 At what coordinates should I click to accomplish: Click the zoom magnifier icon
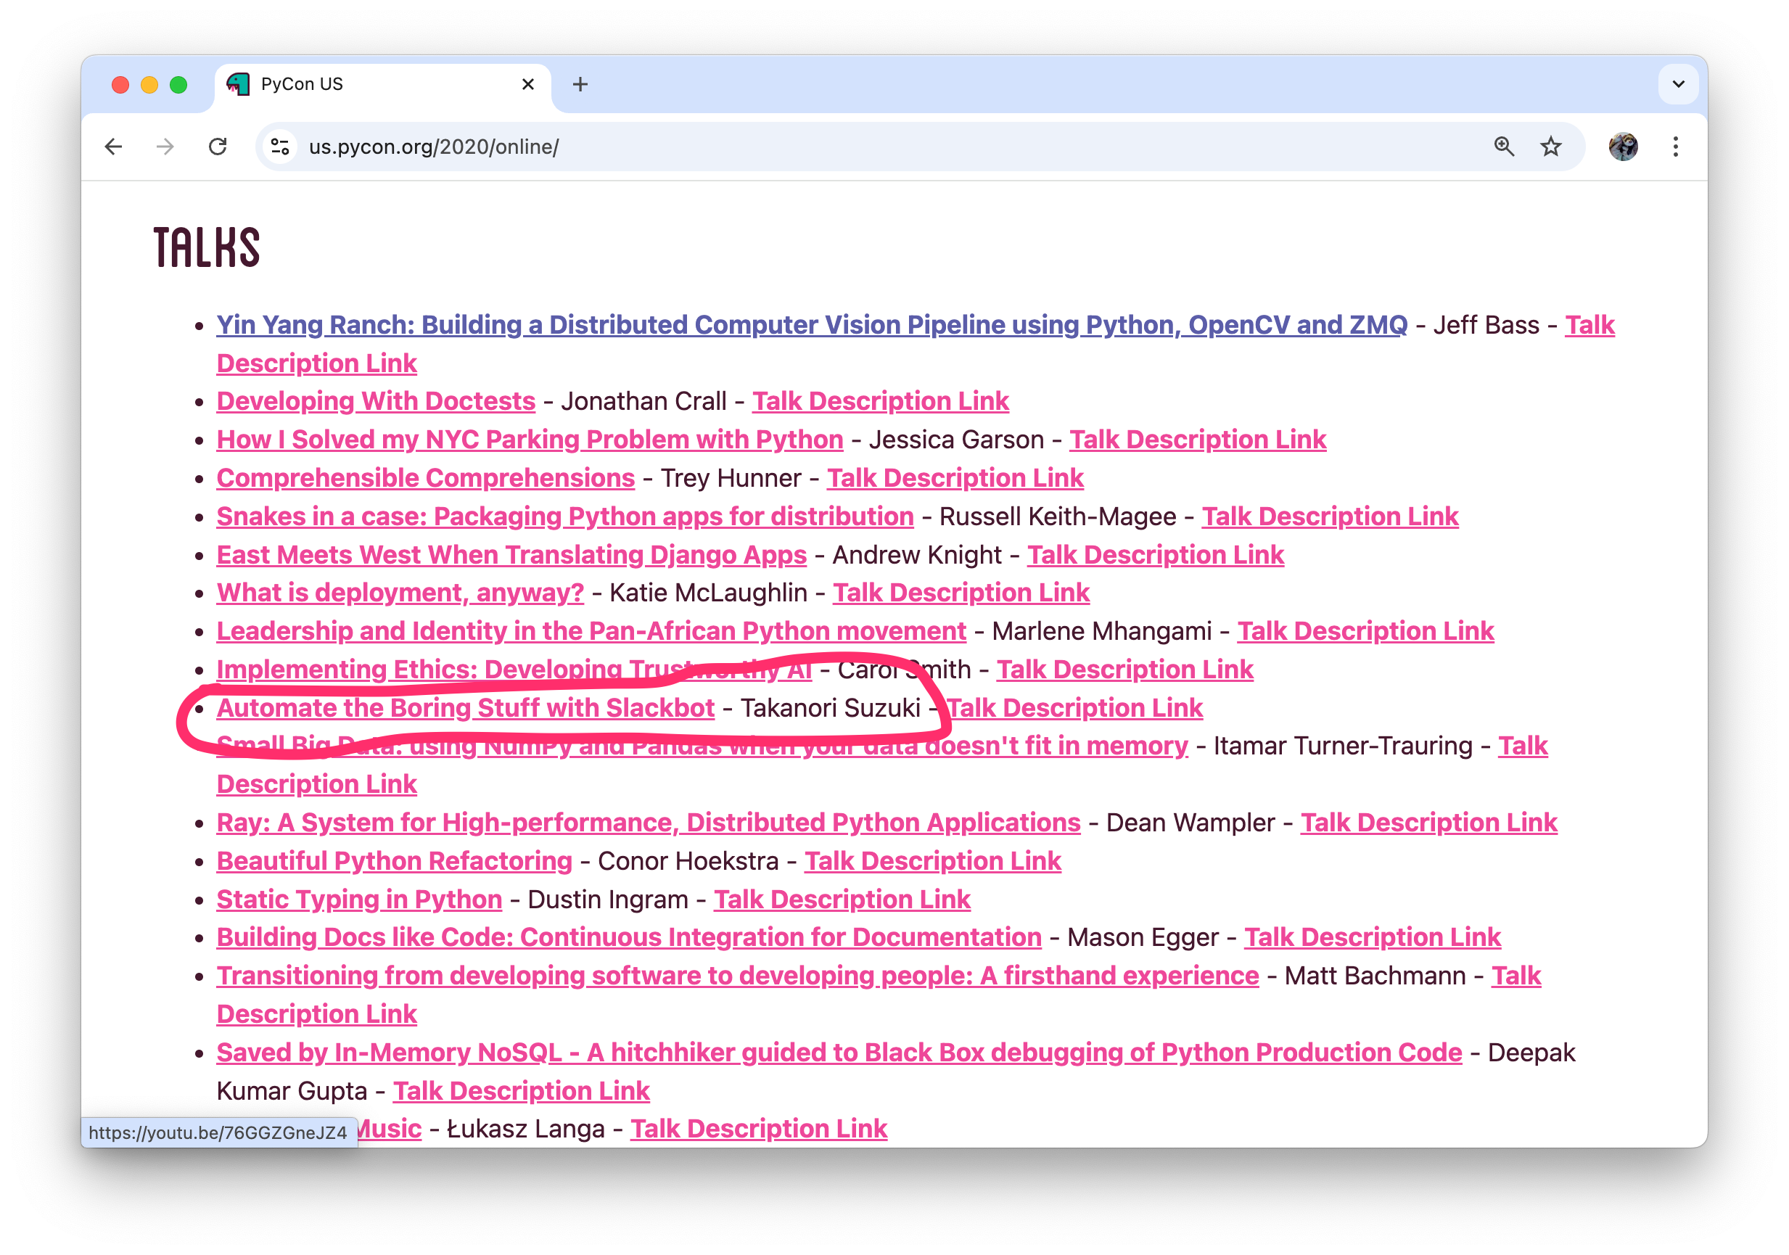coord(1504,147)
